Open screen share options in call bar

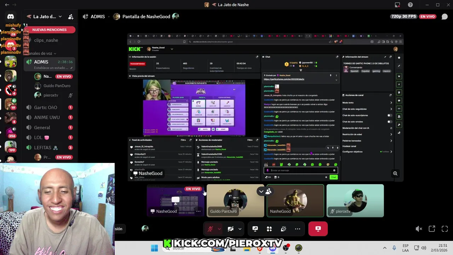(255, 229)
